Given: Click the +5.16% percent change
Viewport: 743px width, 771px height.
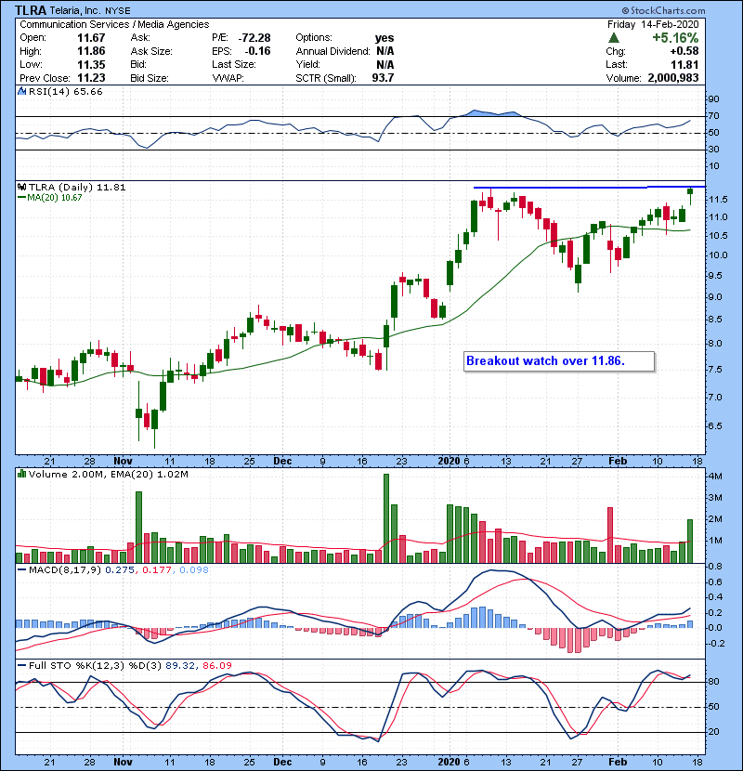Looking at the screenshot, I should 675,38.
